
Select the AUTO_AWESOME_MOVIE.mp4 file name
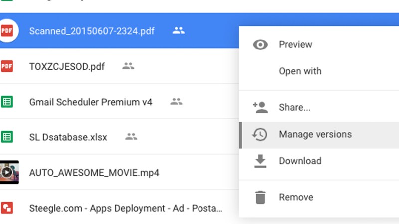[94, 173]
